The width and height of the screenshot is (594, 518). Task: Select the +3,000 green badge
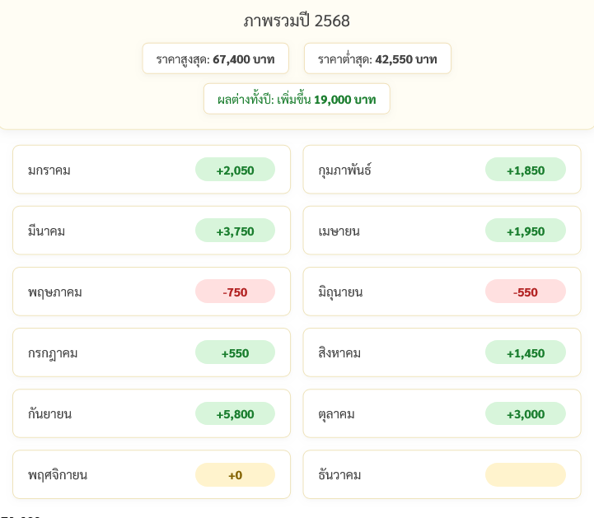(x=525, y=414)
